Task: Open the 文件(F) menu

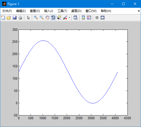Action: point(7,11)
